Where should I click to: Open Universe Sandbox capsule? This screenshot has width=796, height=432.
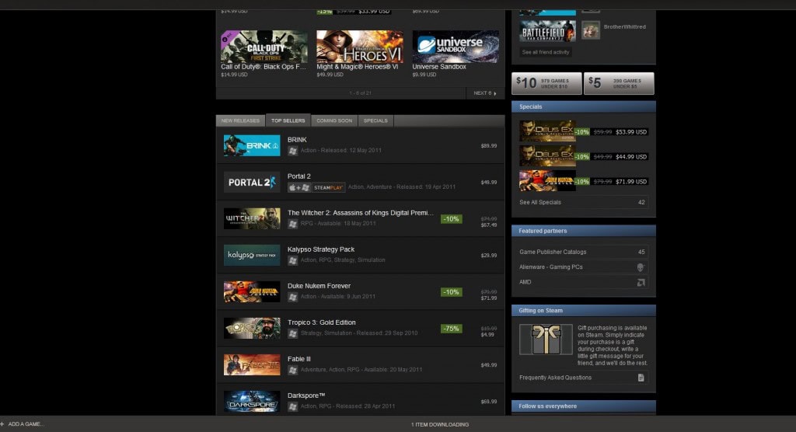click(456, 47)
